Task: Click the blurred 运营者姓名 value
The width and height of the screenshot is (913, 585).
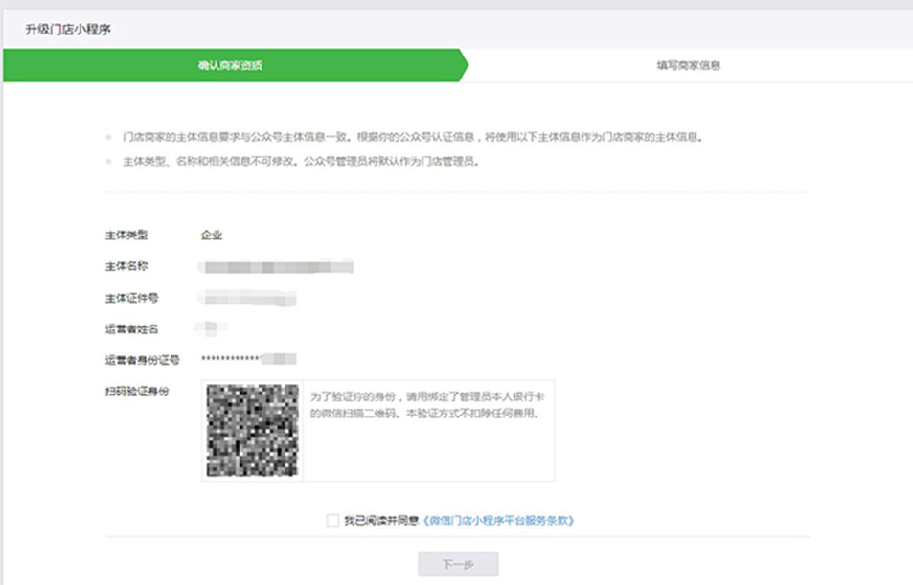Action: pyautogui.click(x=212, y=328)
